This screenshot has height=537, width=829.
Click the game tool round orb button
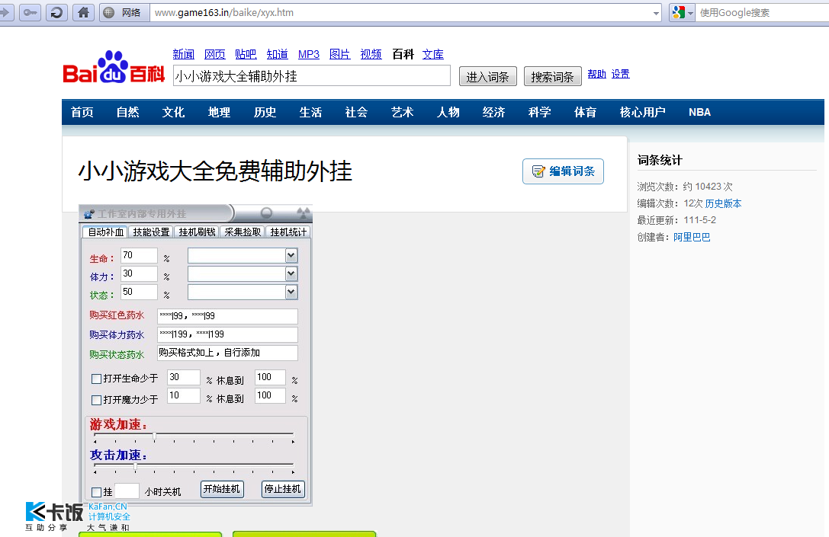pos(266,213)
